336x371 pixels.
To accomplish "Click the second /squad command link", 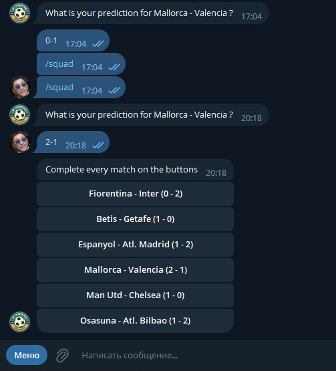I will click(x=59, y=88).
